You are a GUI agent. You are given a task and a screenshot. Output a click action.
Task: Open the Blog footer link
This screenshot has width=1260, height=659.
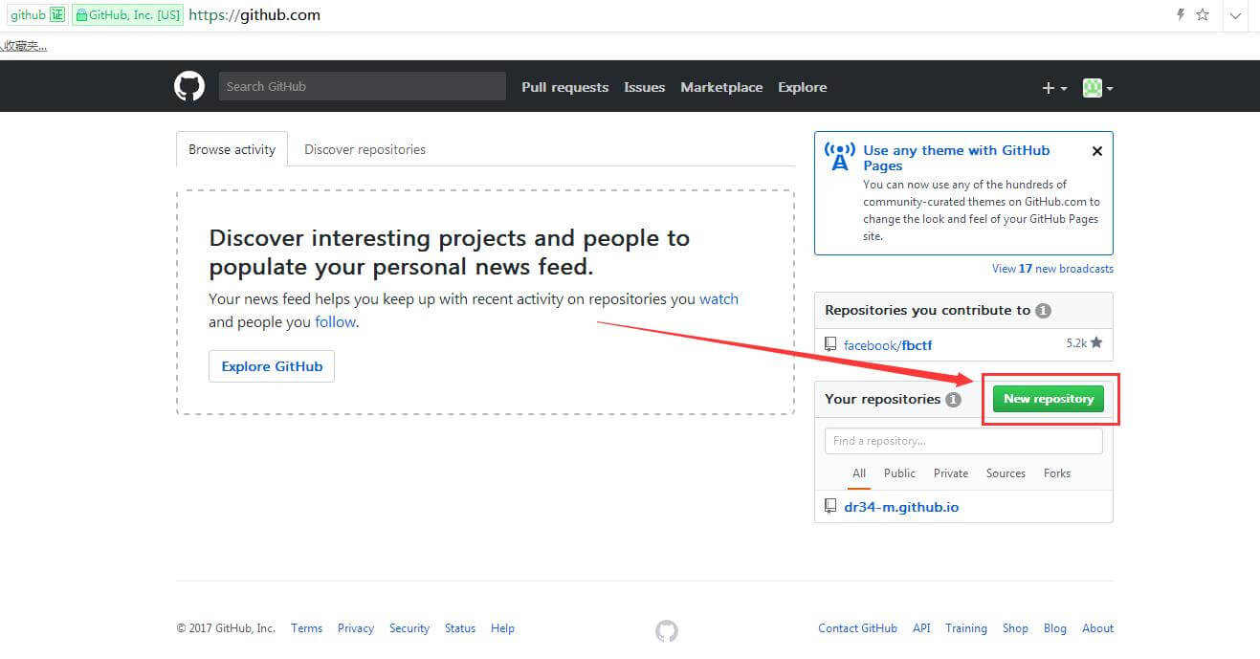coord(1055,628)
